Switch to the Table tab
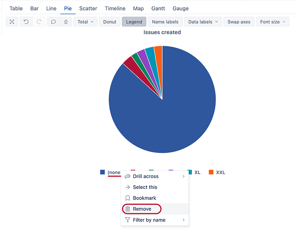This screenshot has height=231, width=296. [16, 8]
